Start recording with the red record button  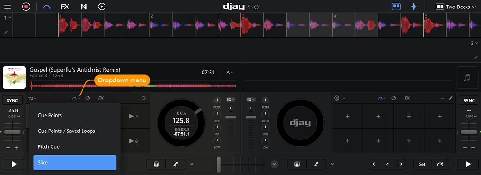click(26, 7)
